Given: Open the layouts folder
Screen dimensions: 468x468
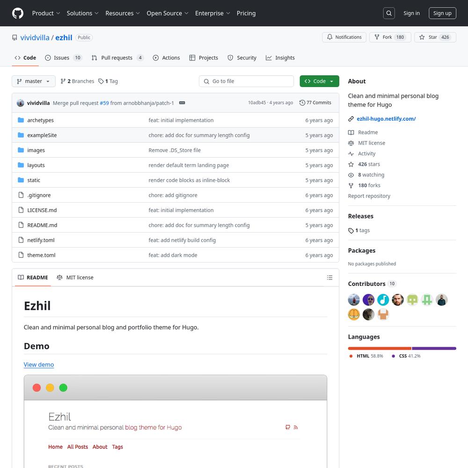Looking at the screenshot, I should pyautogui.click(x=36, y=165).
